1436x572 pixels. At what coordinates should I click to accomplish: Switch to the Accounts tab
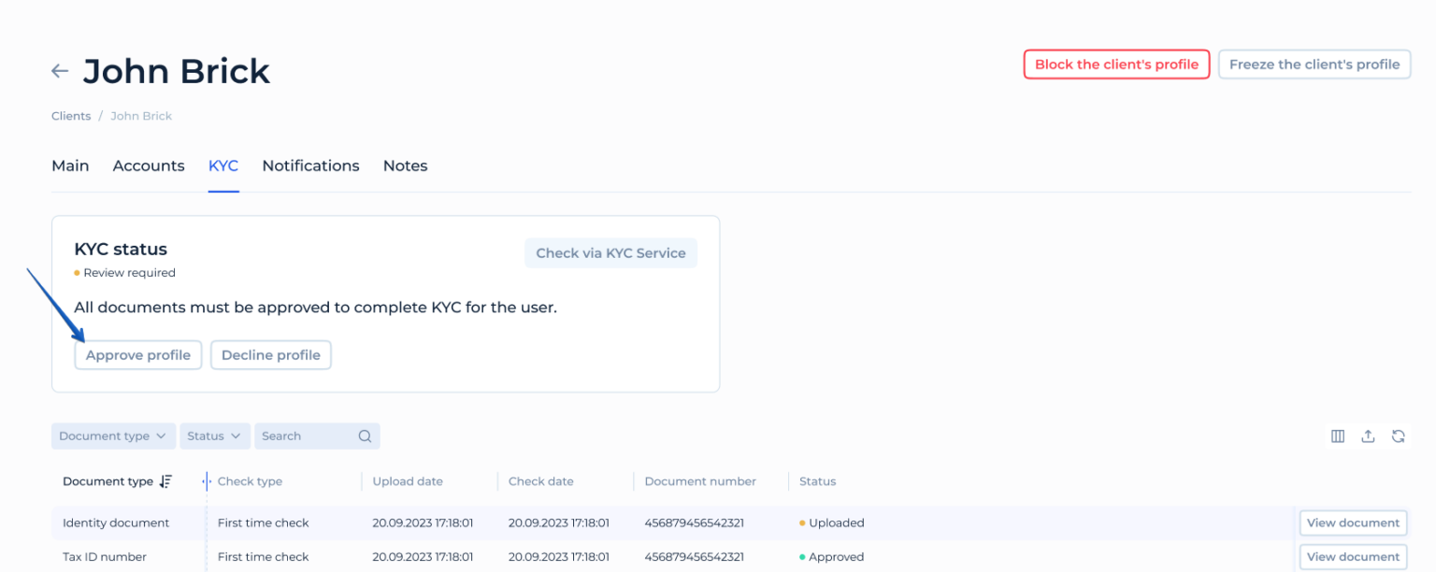coord(148,165)
